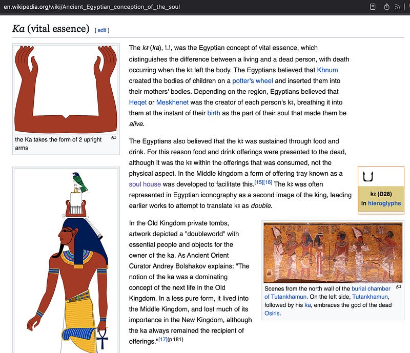410x353 pixels.
Task: Open the Heqet article link
Action: click(x=137, y=102)
